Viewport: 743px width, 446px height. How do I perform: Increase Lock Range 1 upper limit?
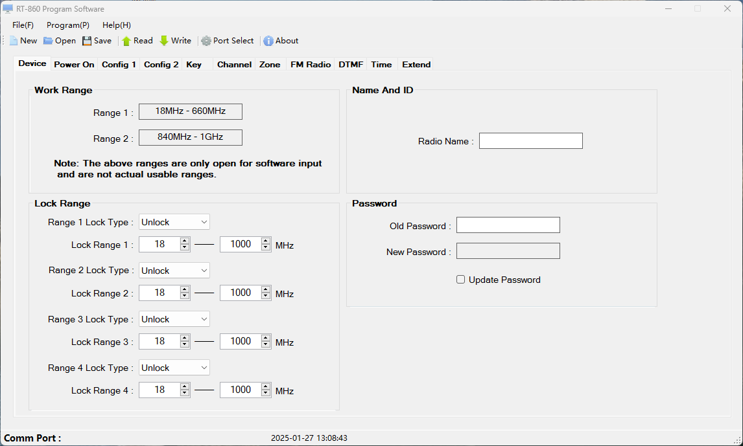(x=266, y=241)
